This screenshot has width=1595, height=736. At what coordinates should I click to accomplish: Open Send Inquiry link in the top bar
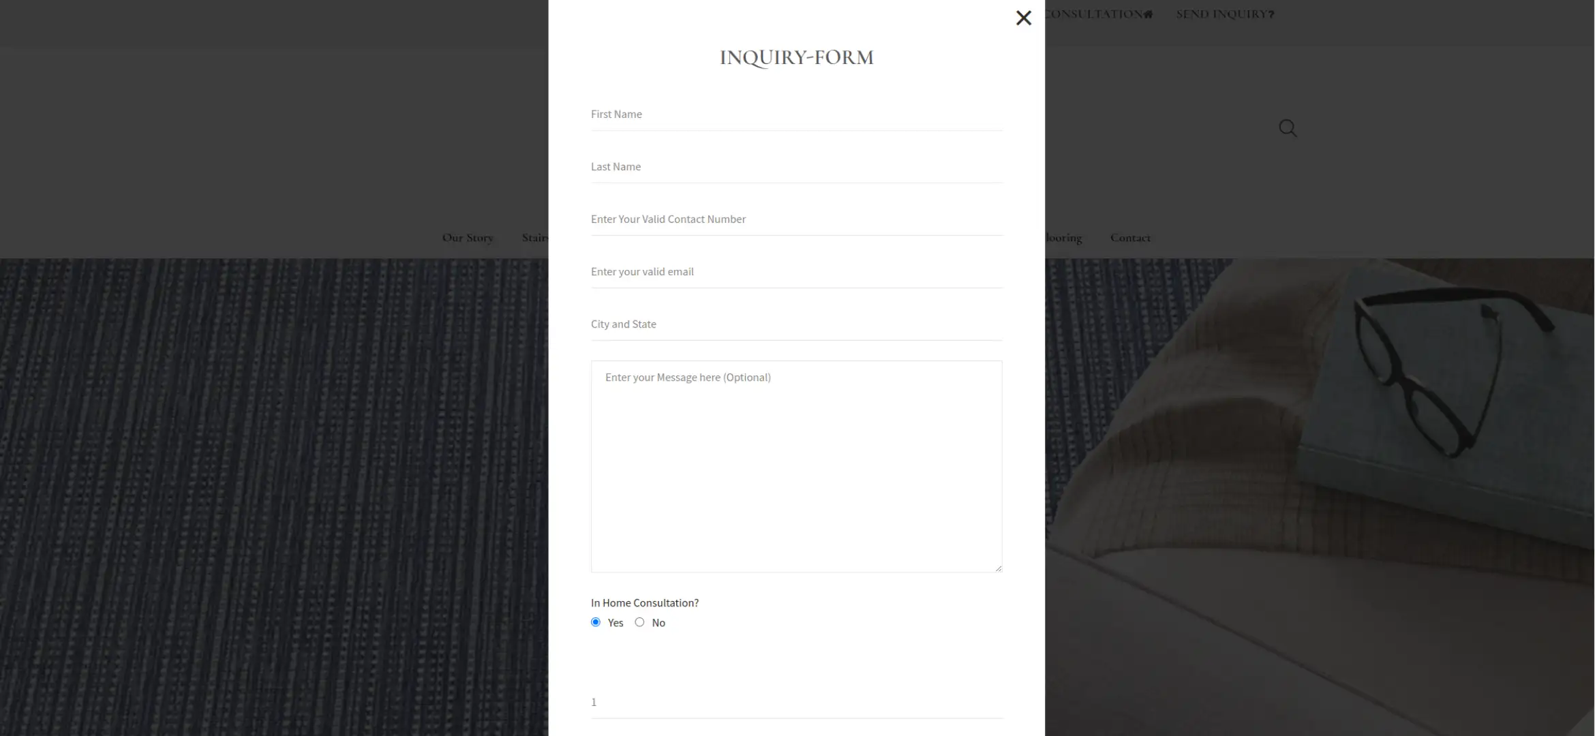(1225, 14)
